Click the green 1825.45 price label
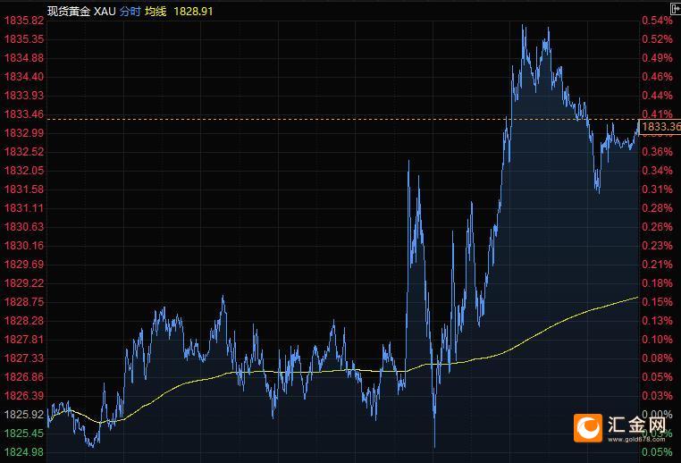This screenshot has height=463, width=681. 24,433
